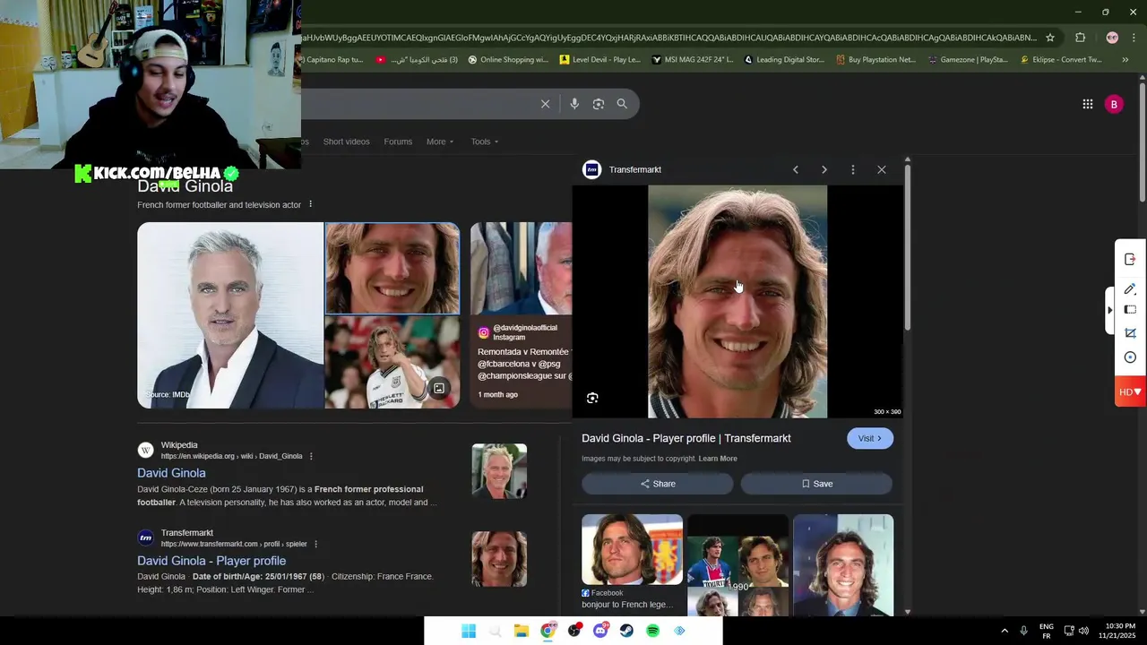Go to next image in viewer

point(824,169)
